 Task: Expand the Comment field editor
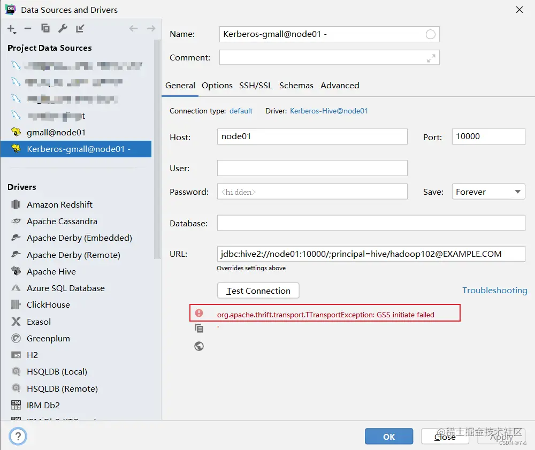431,58
